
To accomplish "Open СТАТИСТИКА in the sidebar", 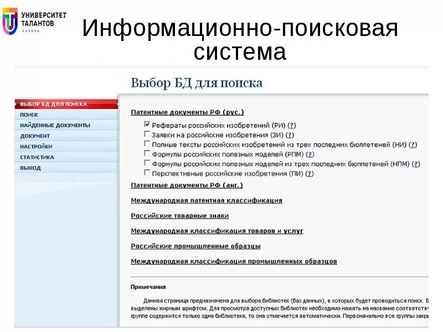I will [x=66, y=157].
